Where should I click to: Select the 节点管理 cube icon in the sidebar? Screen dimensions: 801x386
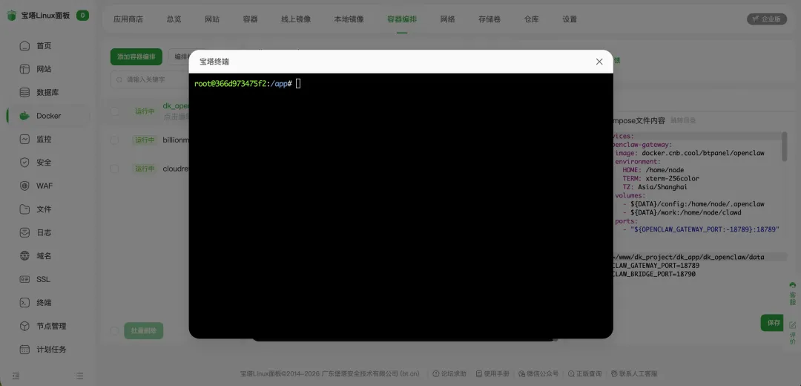click(x=24, y=326)
